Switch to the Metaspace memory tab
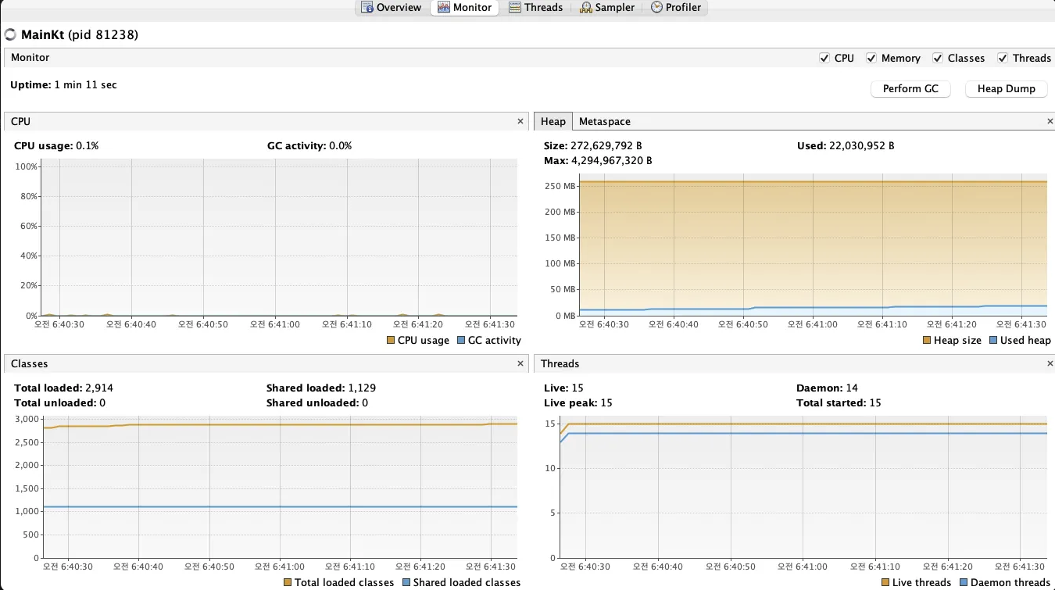1055x590 pixels. point(604,122)
